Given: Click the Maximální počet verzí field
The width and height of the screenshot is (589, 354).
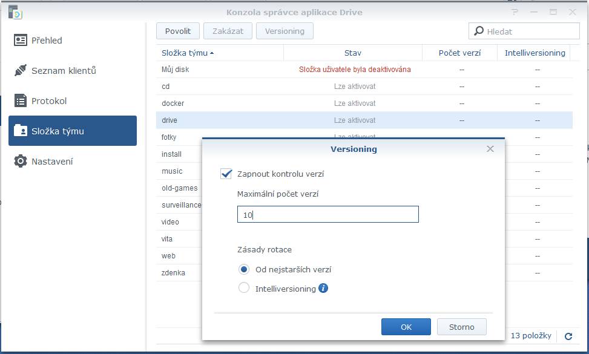Looking at the screenshot, I should [327, 215].
